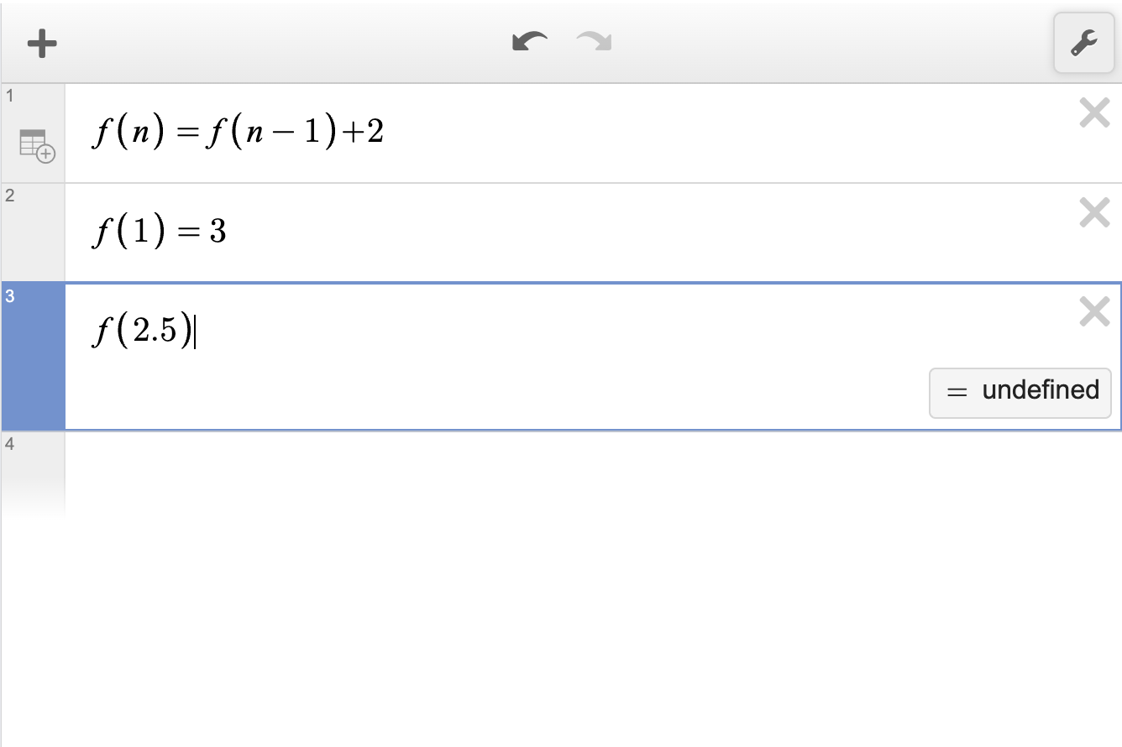Screen dimensions: 1122x747
Task: Click the row 1 index number
Action: (x=10, y=96)
